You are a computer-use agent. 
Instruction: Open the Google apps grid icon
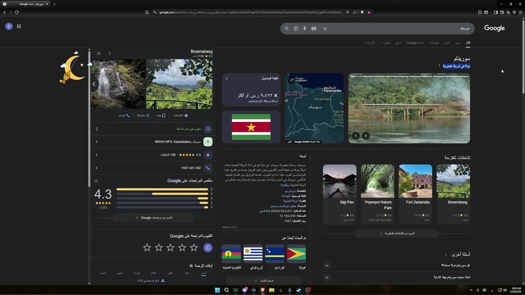[x=19, y=26]
